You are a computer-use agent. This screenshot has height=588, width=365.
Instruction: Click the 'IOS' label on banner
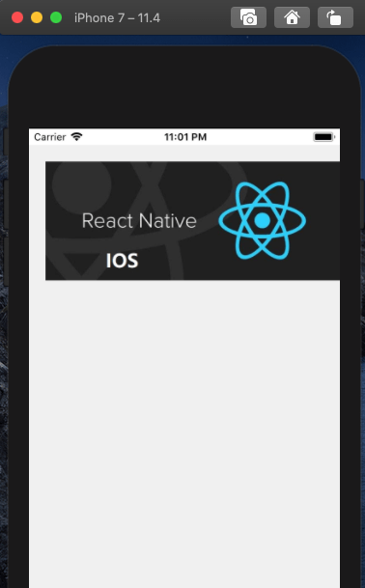coord(122,261)
